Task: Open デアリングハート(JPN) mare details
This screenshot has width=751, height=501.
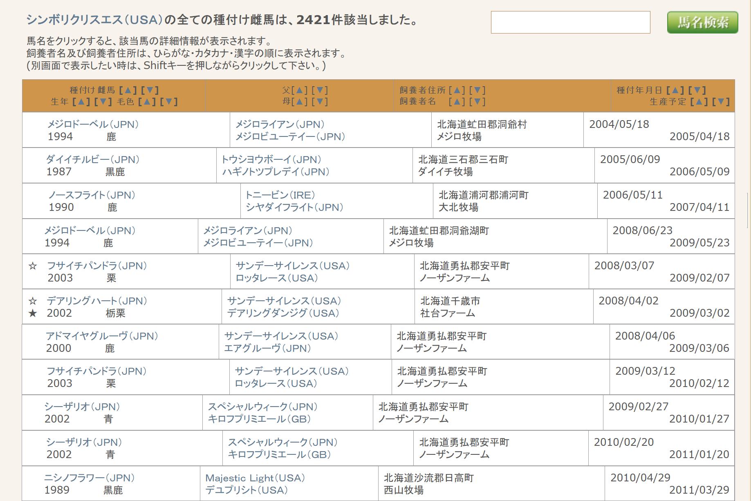Action: 97,301
